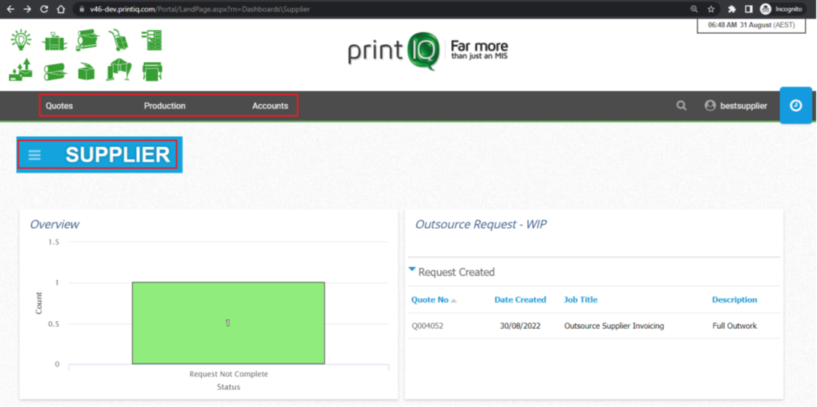The image size is (817, 407).
Task: Click the Incognito profile icon
Action: coord(765,9)
